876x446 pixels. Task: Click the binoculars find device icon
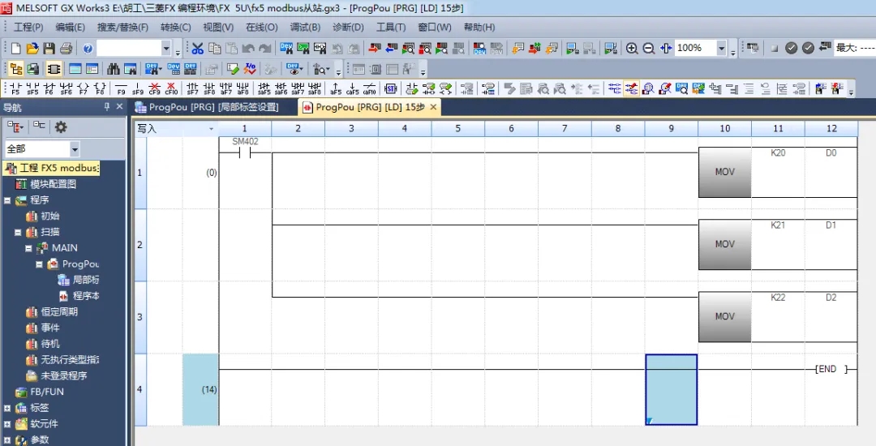114,69
